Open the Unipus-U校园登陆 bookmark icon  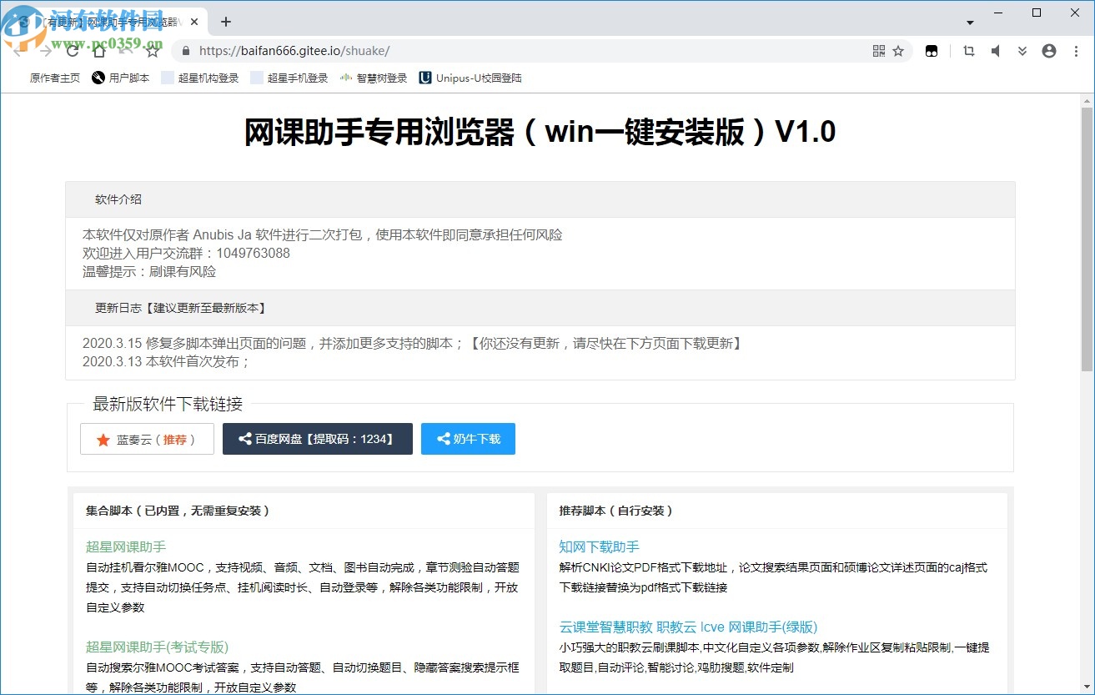[425, 78]
